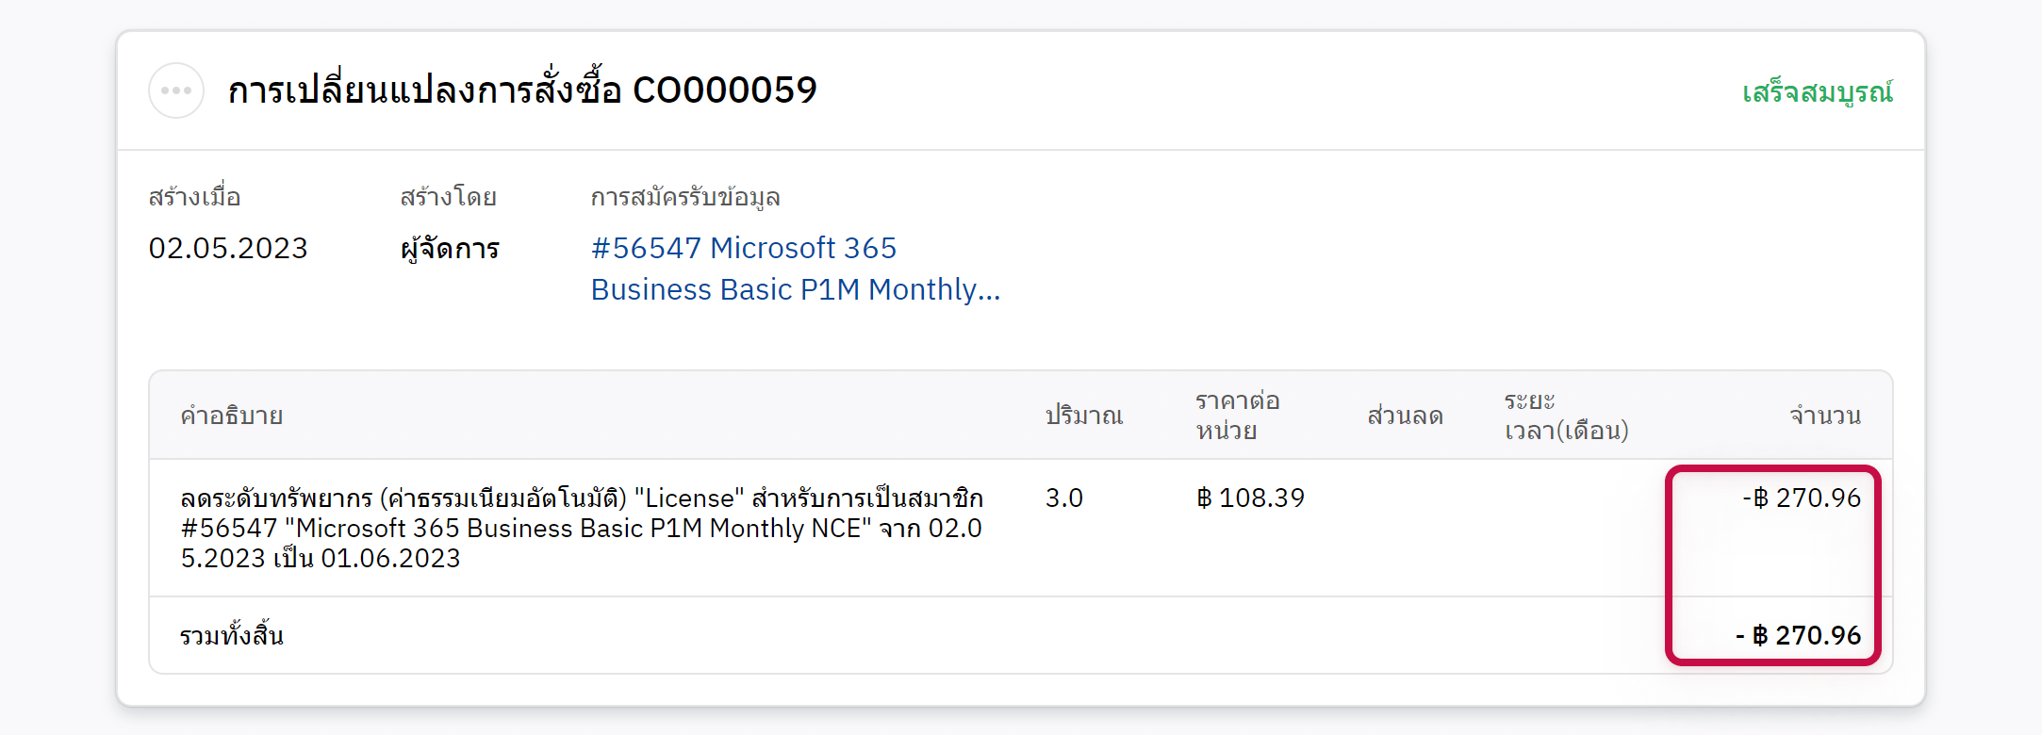Click the ระยะเวลา(เดือน) column header

tap(1566, 416)
